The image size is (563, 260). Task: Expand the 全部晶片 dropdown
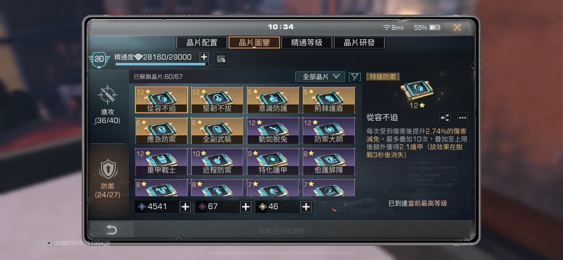click(x=320, y=76)
